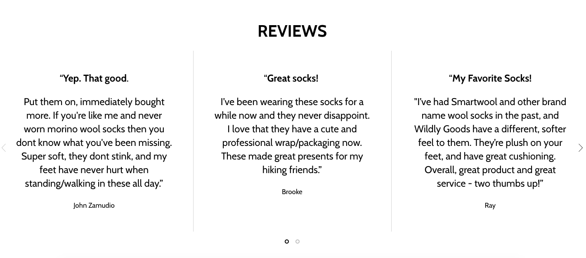Click "hiking friends" in Brooke's review

coord(291,170)
